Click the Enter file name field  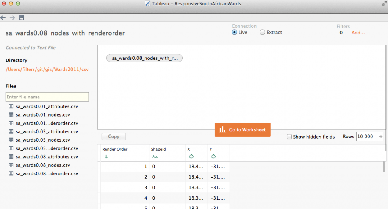click(x=47, y=97)
